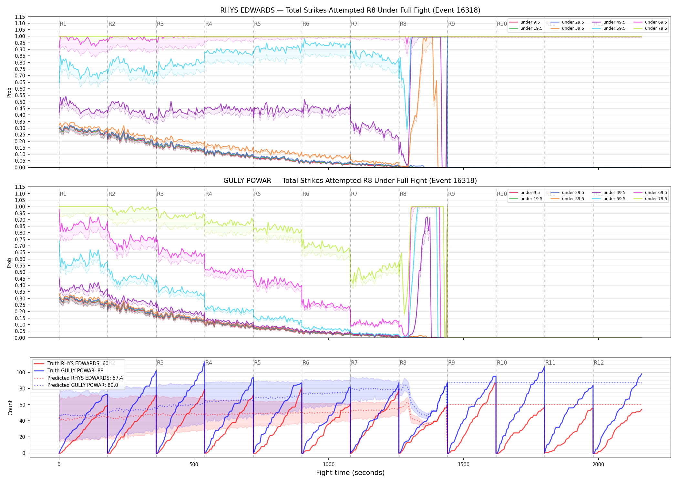
Task: Select 'under 59.5' legend entry in Gully Powar chart
Action: [x=609, y=199]
